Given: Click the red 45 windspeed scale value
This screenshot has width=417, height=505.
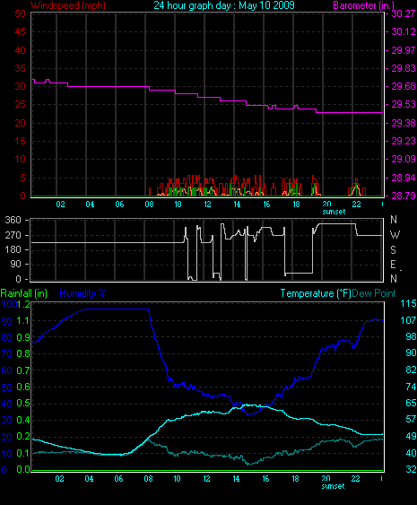Looking at the screenshot, I should (x=21, y=31).
